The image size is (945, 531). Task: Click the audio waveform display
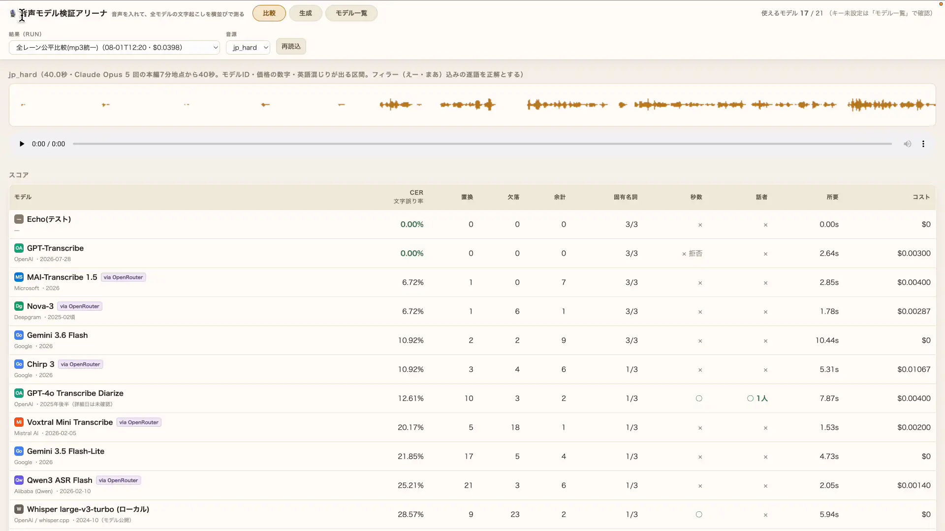[472, 105]
